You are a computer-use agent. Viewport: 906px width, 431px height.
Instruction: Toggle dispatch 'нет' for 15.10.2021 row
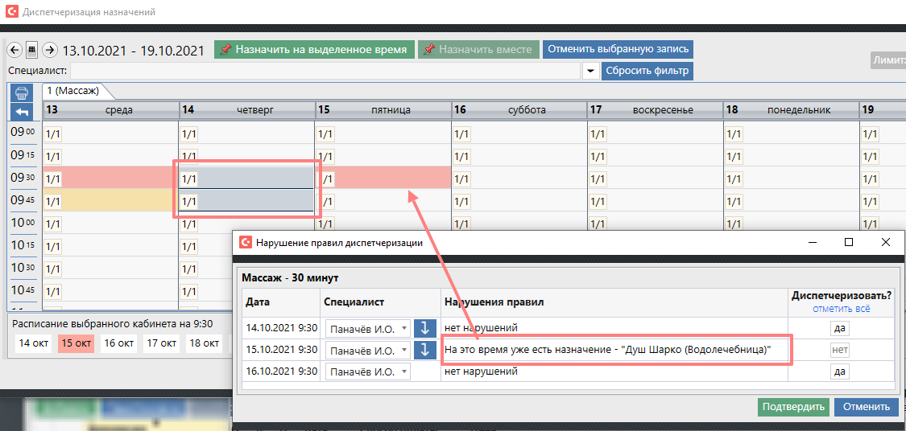(840, 351)
